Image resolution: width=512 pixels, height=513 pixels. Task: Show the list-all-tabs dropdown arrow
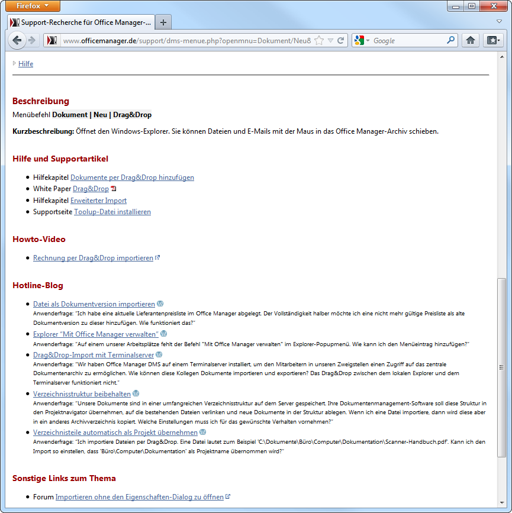(499, 21)
